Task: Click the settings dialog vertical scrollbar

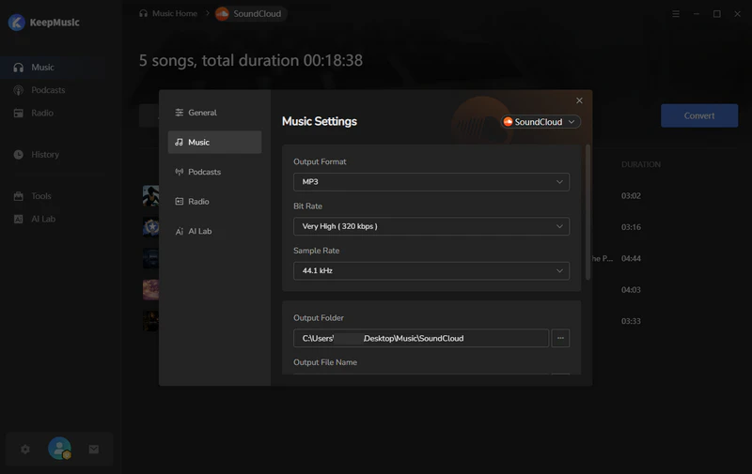Action: [588, 212]
